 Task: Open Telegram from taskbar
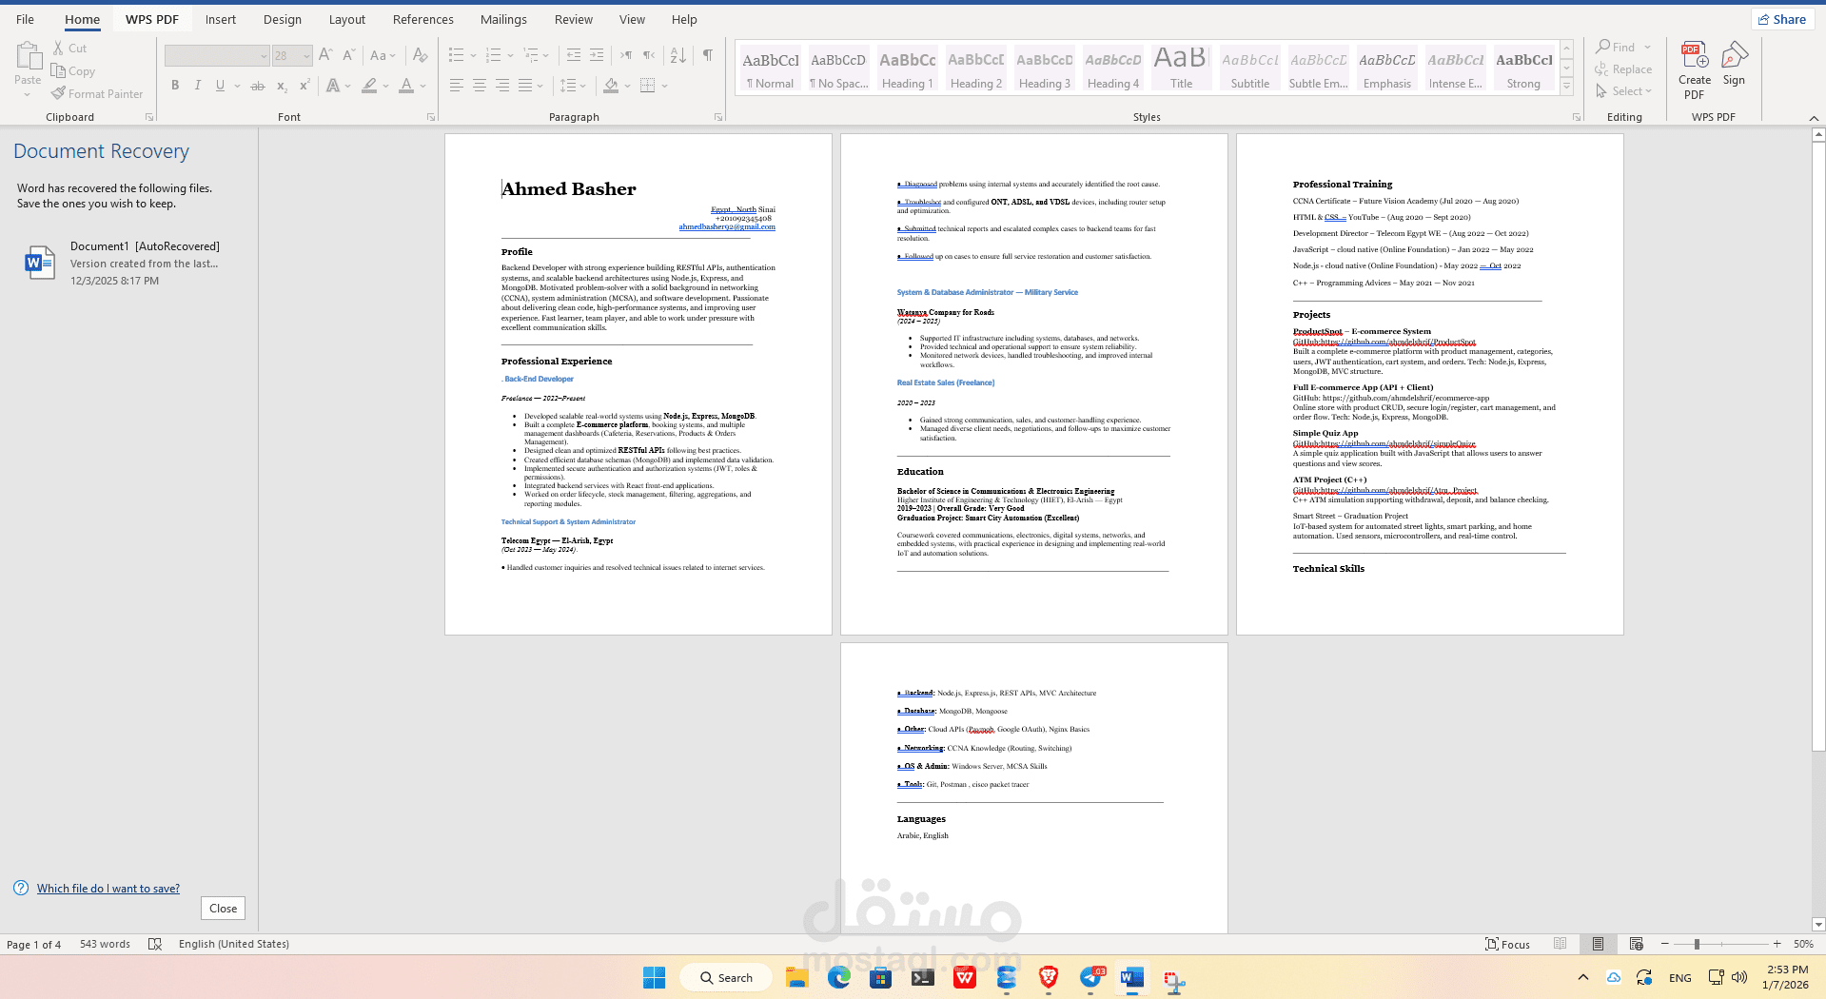click(1091, 977)
